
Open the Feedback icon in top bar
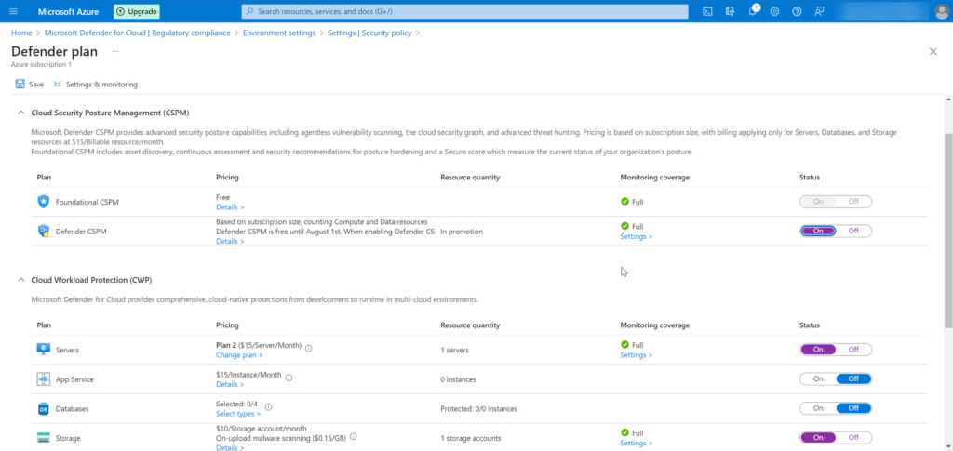[x=819, y=11]
